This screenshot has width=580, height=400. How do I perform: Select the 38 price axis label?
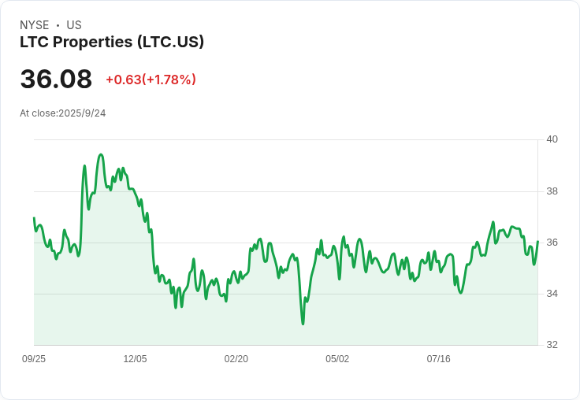tap(552, 191)
